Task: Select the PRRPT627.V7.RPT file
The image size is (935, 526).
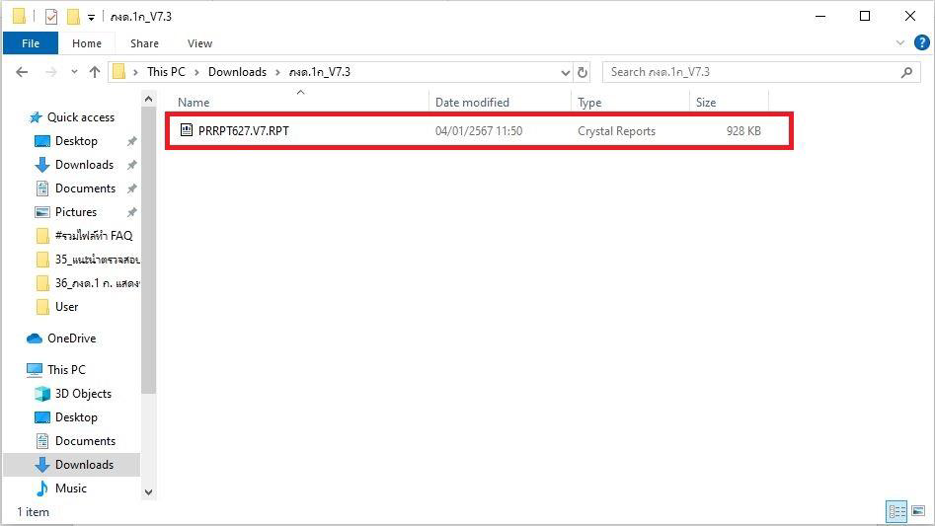Action: (243, 131)
